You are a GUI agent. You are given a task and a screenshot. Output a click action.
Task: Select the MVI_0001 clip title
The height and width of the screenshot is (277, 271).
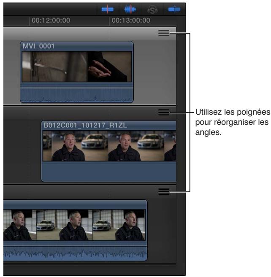pos(38,46)
